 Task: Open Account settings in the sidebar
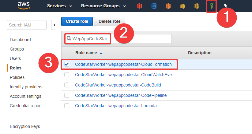click(25, 96)
